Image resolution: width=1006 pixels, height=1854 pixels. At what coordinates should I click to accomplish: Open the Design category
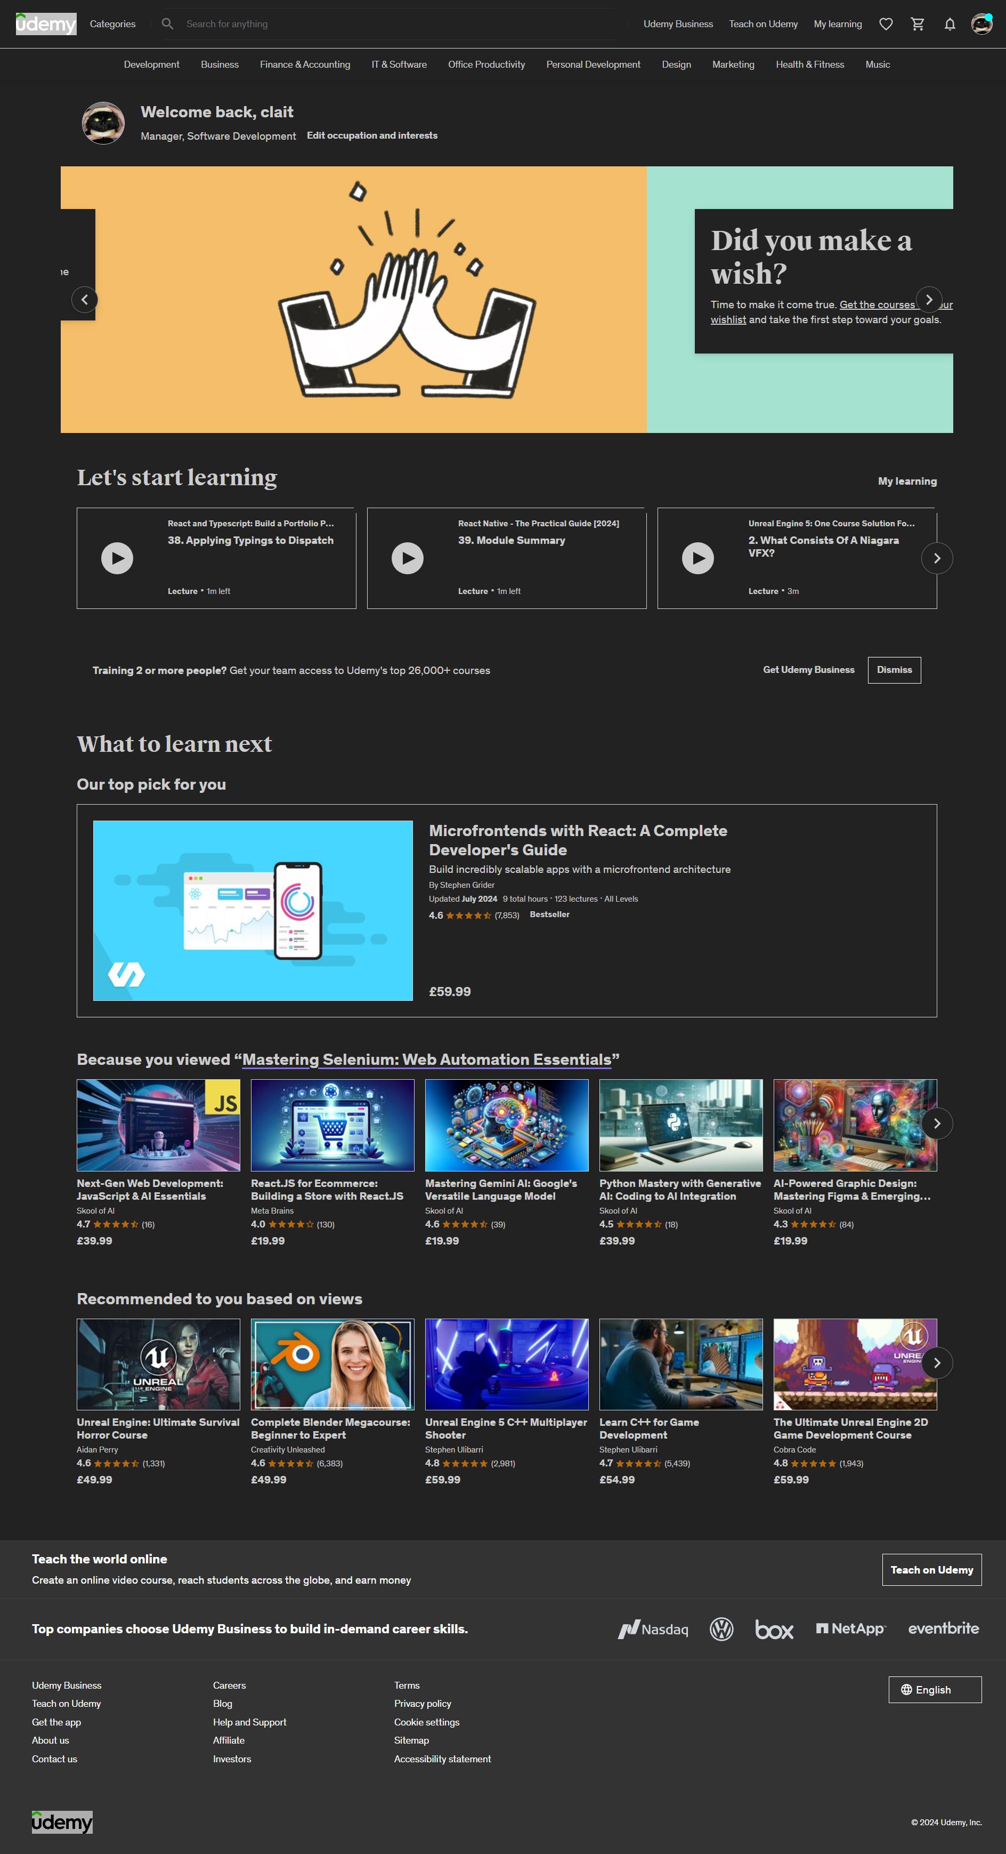(x=677, y=64)
